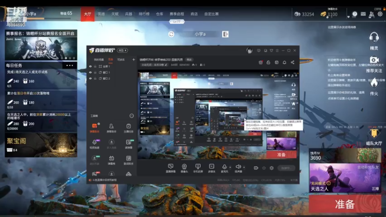
Task: Add 手机投屏 phone cast source
Action: click(x=198, y=168)
